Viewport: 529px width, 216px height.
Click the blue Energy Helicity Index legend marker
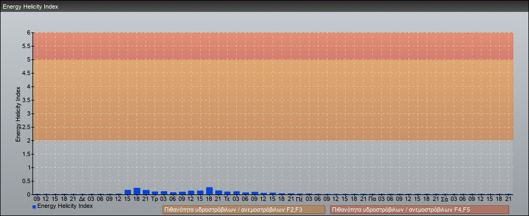click(x=34, y=206)
